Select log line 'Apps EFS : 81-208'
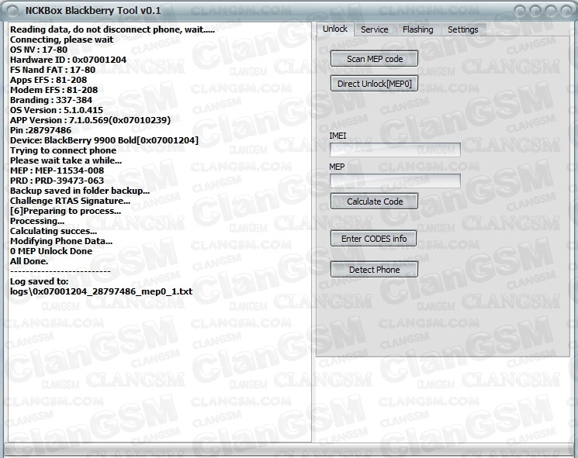This screenshot has width=578, height=458. pyautogui.click(x=48, y=80)
